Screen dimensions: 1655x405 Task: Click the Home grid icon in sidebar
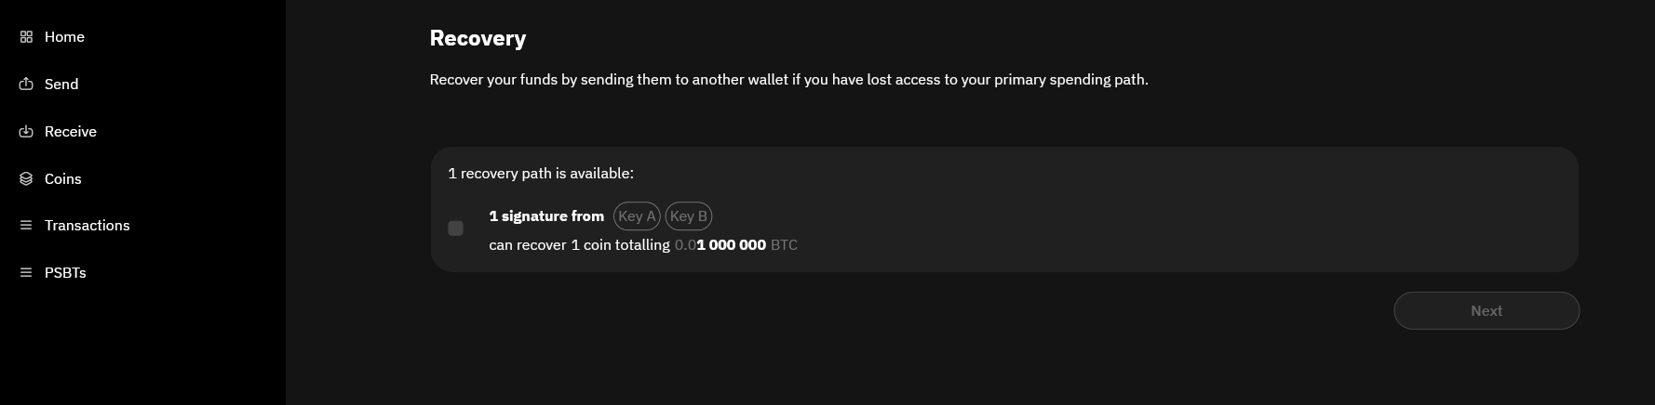(x=26, y=37)
